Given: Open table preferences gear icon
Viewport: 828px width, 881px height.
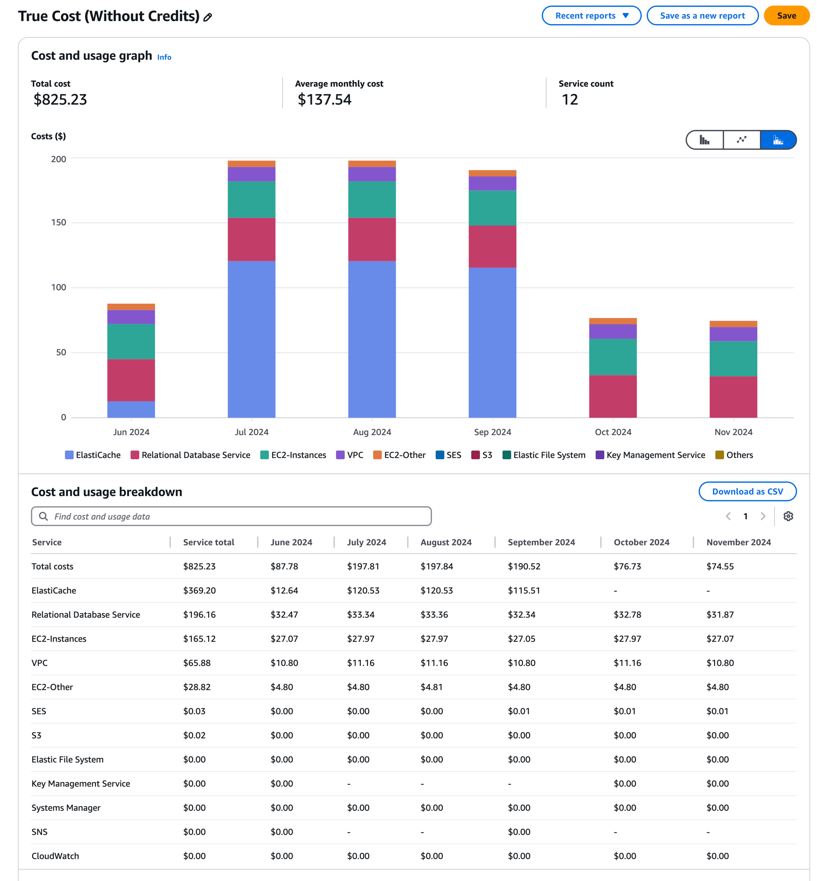Looking at the screenshot, I should (788, 516).
